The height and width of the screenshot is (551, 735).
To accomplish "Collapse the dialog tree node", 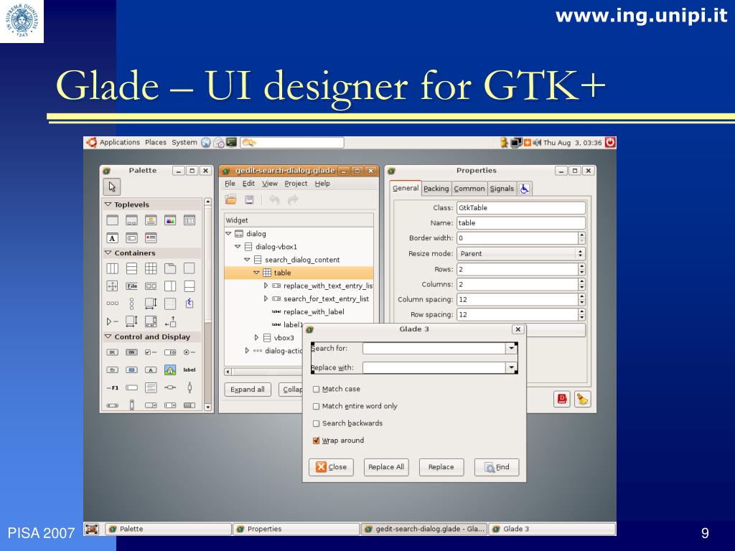I will pyautogui.click(x=228, y=234).
